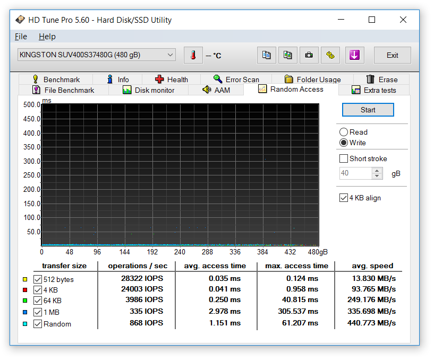Click the operations / sec column header

138,266
